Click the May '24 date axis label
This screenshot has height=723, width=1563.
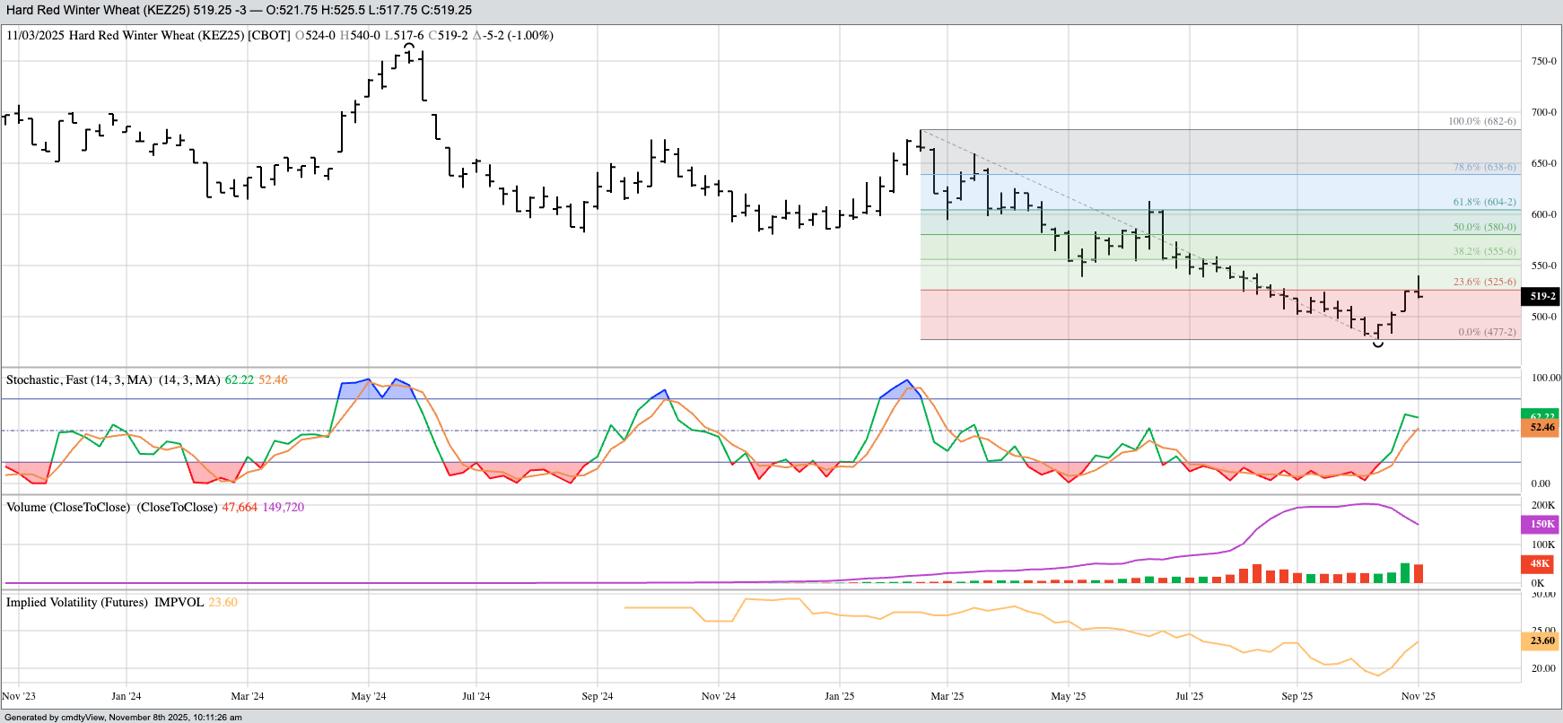[368, 696]
